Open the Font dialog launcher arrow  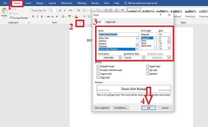(80, 23)
